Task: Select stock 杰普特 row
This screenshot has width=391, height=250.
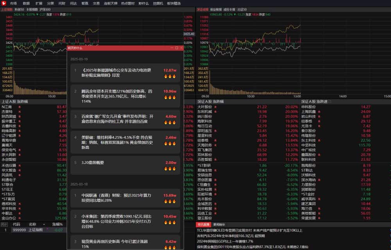Action: coord(34,112)
